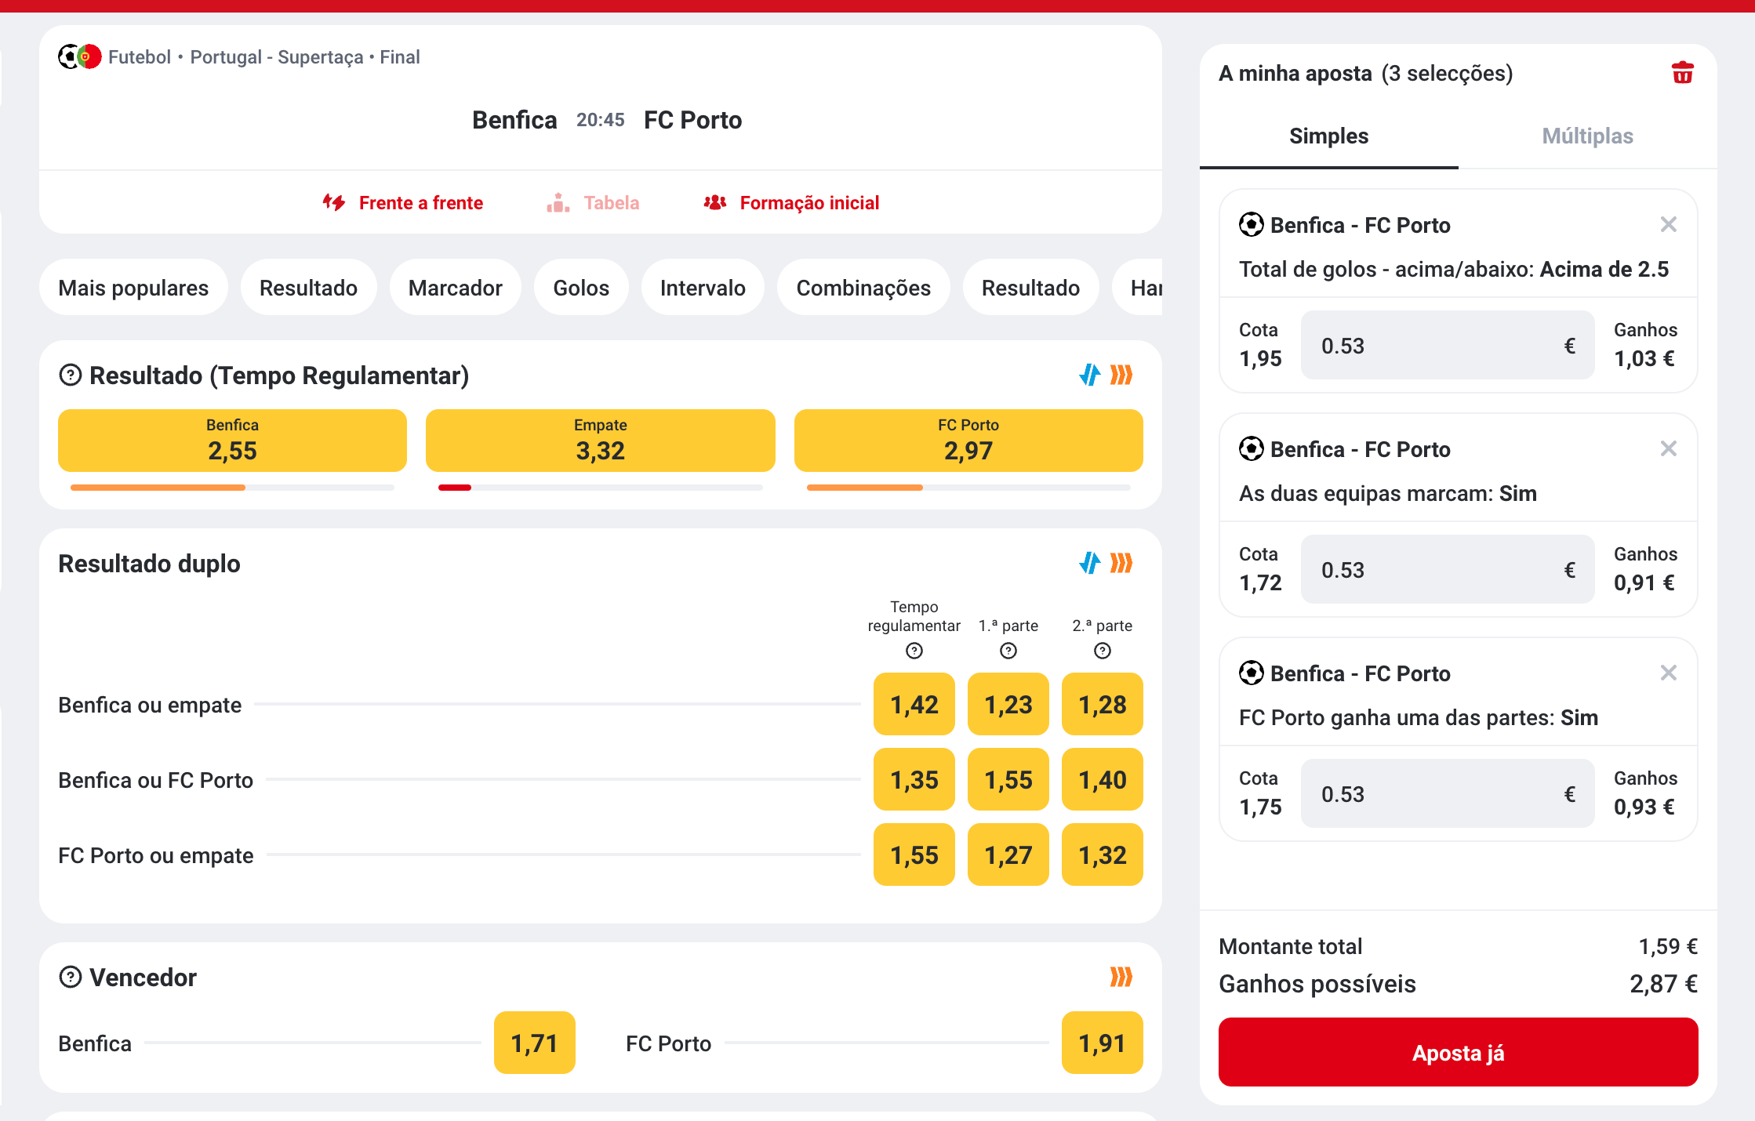Click blue stats icon in Resultado duplo
This screenshot has height=1121, width=1755.
click(1089, 564)
